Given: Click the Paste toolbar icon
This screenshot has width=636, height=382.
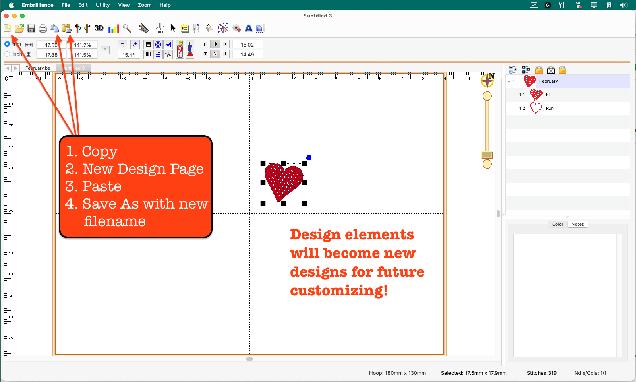Looking at the screenshot, I should pyautogui.click(x=66, y=28).
